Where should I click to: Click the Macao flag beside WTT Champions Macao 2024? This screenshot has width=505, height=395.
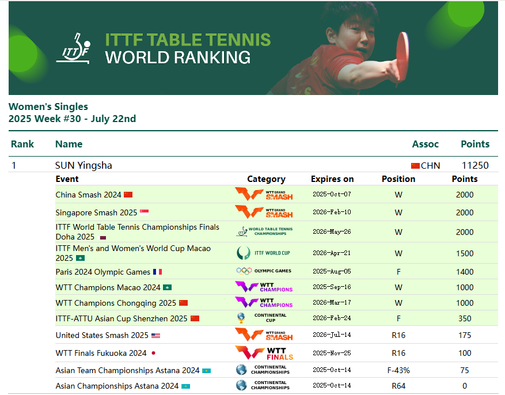coord(167,287)
